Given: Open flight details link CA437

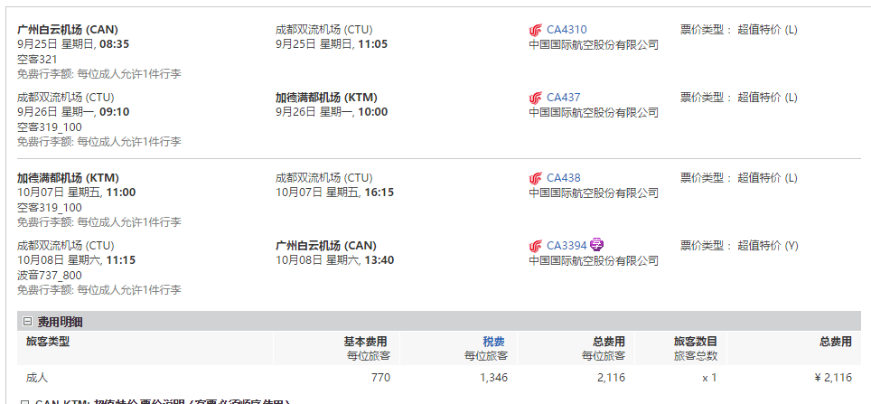Looking at the screenshot, I should (x=563, y=98).
